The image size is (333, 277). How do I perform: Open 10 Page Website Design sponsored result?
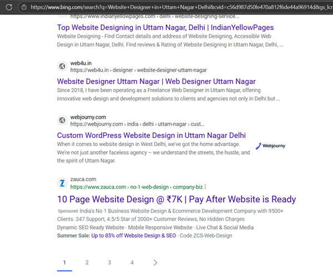[x=176, y=199]
